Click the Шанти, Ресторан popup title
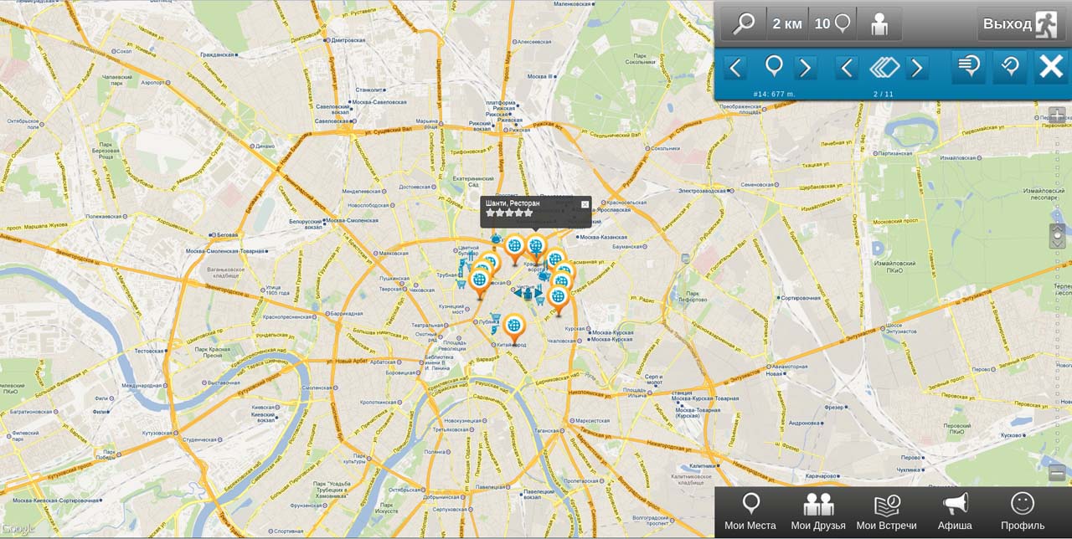 tap(513, 203)
